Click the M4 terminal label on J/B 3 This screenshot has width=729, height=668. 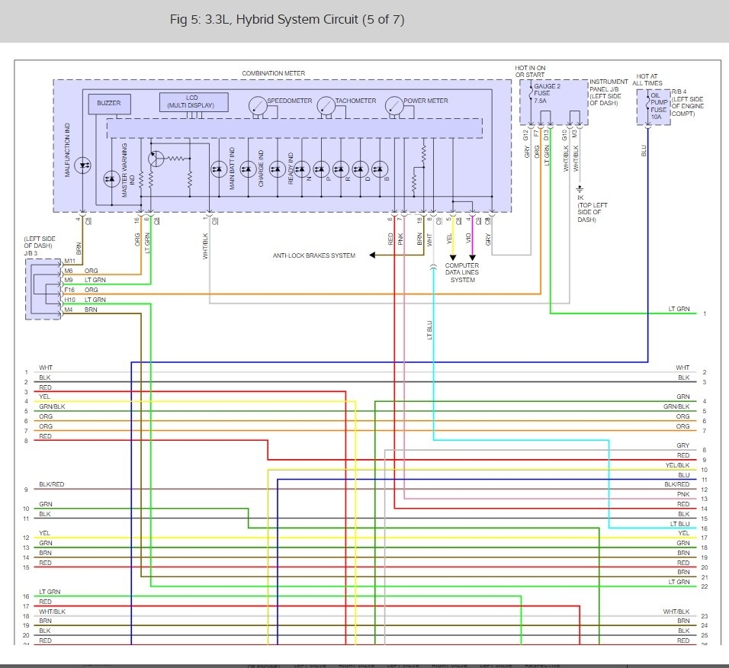(69, 310)
